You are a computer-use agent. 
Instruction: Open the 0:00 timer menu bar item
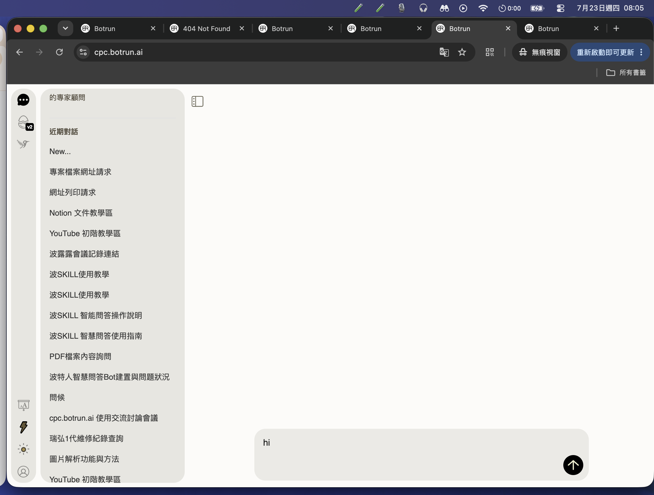509,8
